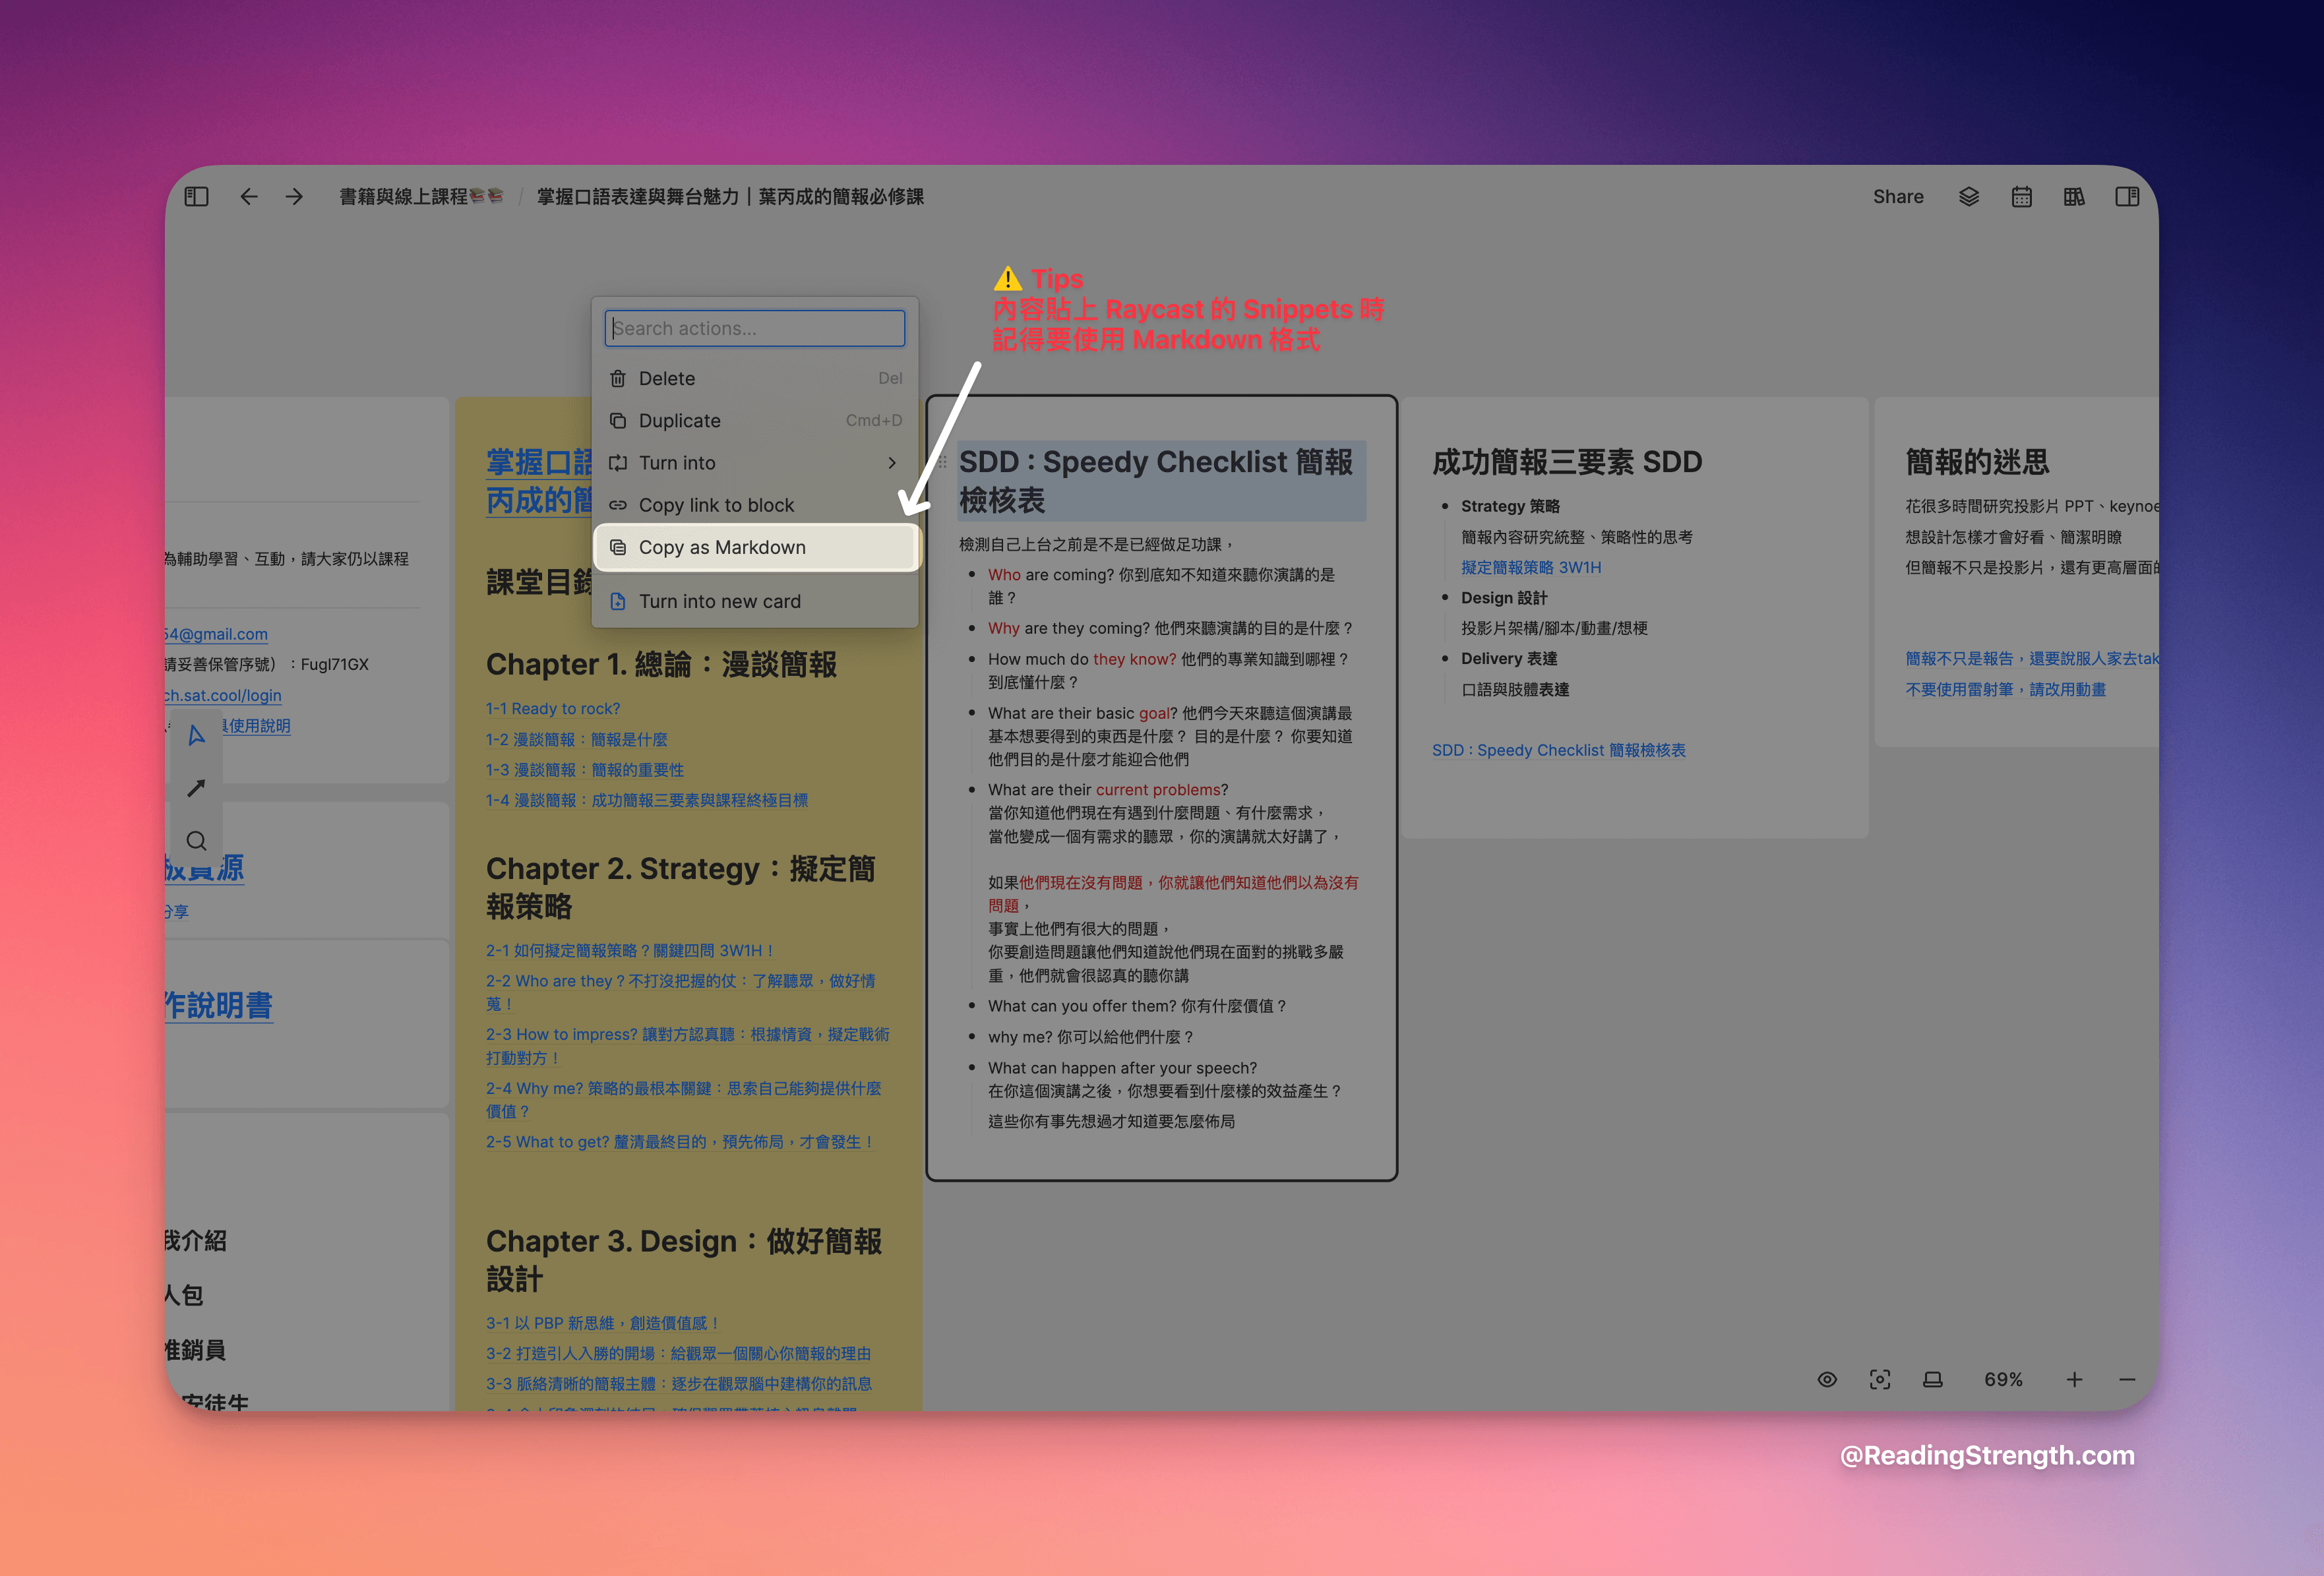Toggle the eye visibility icon at bottom

coord(1827,1379)
